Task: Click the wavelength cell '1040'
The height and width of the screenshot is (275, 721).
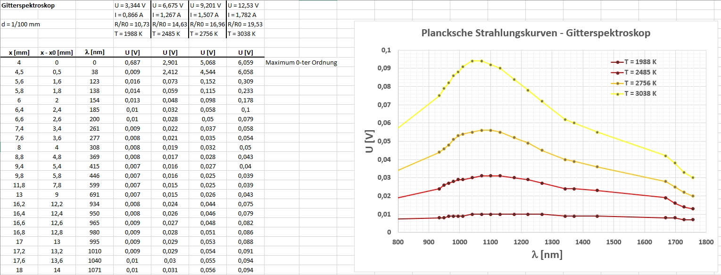Action: (94, 260)
